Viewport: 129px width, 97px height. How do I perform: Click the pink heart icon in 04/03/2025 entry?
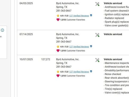pos(58,20)
